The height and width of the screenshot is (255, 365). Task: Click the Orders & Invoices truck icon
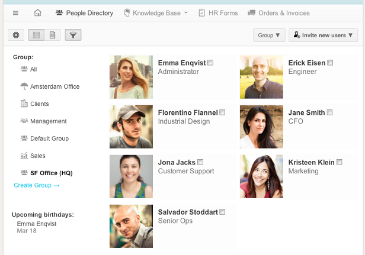point(251,13)
